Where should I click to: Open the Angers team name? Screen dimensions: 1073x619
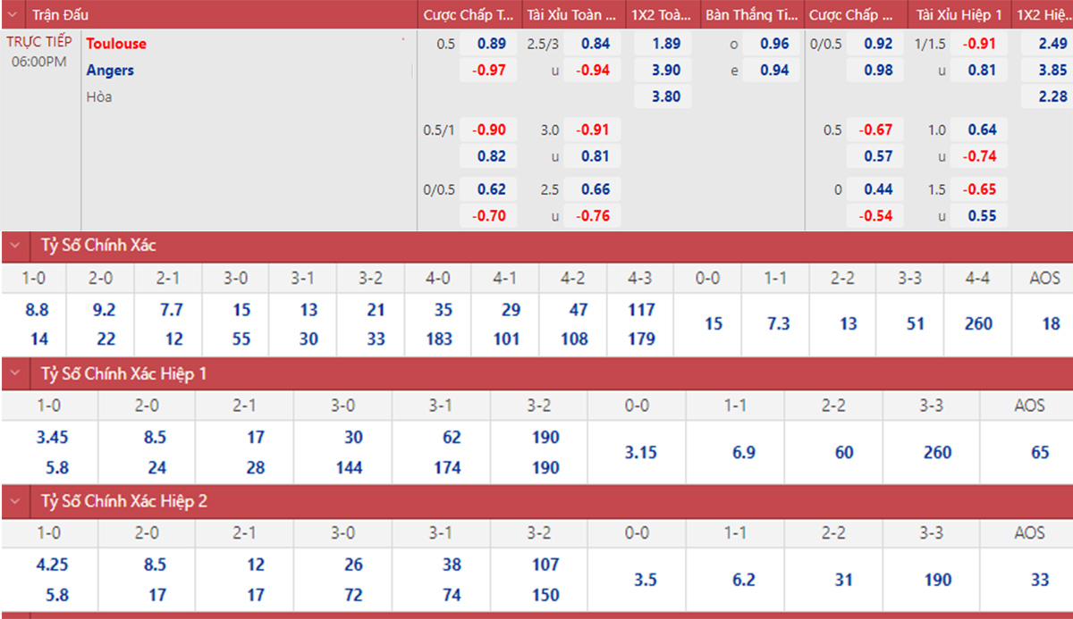[110, 71]
